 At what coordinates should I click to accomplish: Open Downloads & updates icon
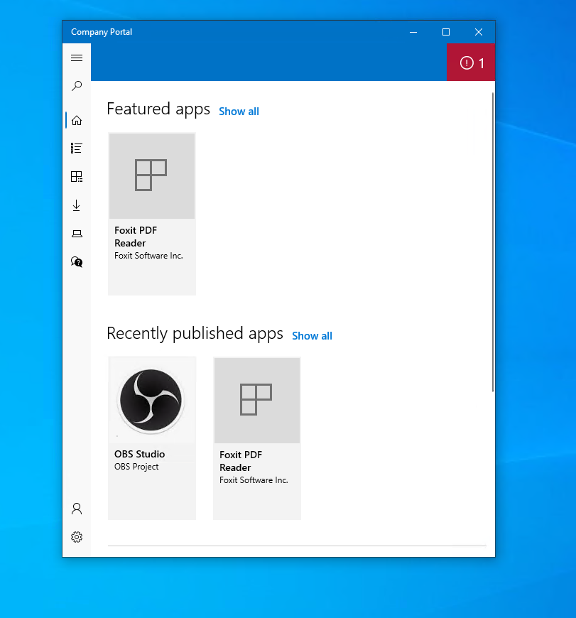tap(77, 205)
